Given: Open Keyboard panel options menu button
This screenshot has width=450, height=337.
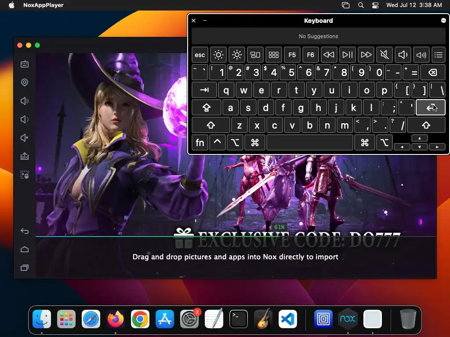Looking at the screenshot, I should (x=443, y=20).
